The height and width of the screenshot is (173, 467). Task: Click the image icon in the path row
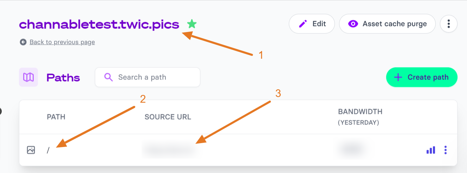pyautogui.click(x=31, y=150)
